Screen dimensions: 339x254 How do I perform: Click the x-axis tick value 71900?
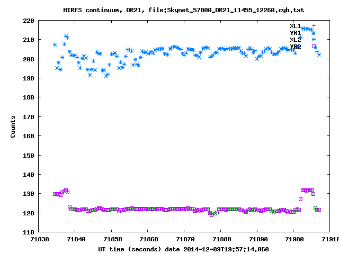pos(295,239)
